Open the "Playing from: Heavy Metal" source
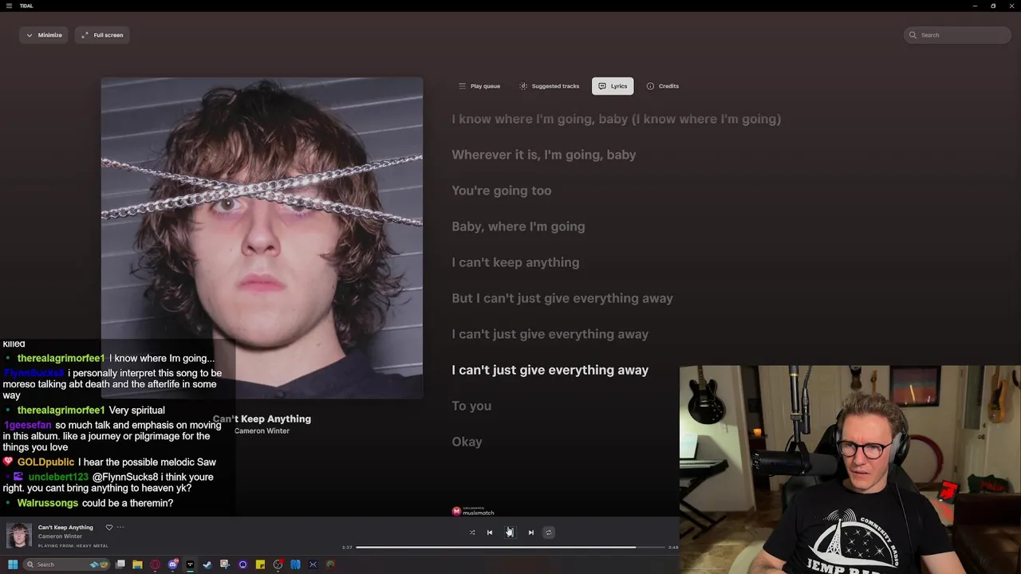The image size is (1021, 574). pos(73,545)
